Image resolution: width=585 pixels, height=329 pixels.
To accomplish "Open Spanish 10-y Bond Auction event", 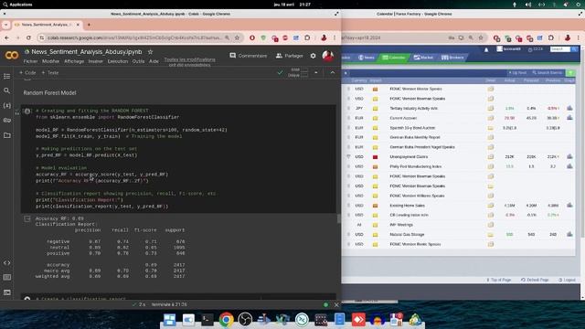I will point(412,128).
